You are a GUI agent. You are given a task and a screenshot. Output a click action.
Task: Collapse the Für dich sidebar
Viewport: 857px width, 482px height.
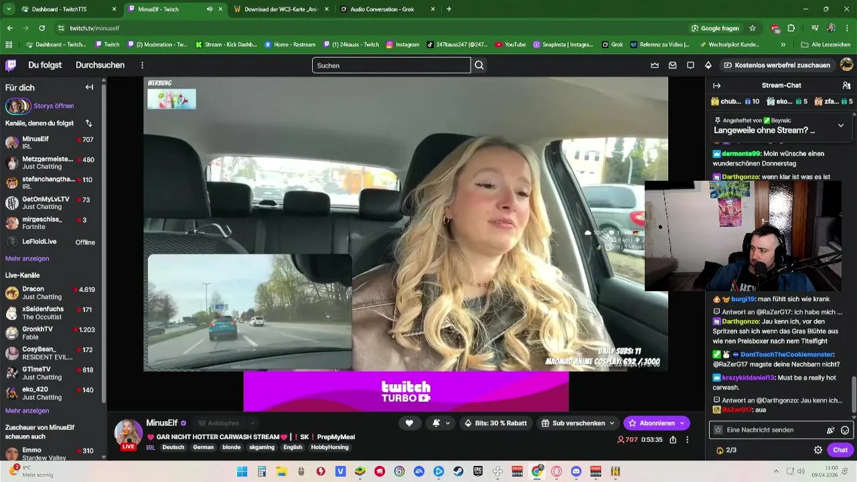[x=89, y=87]
